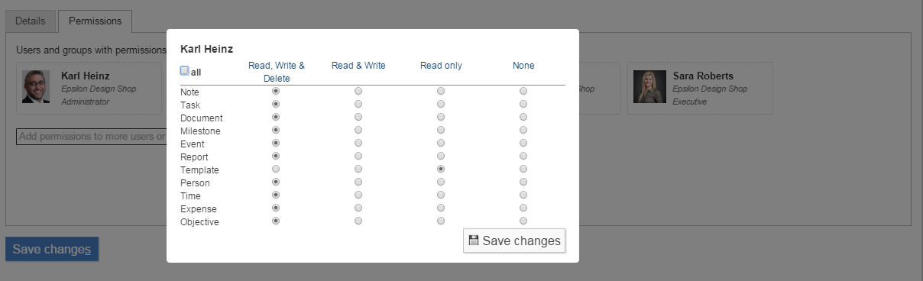Click the Read only column header
Screen dimensions: 923x281
pyautogui.click(x=441, y=66)
